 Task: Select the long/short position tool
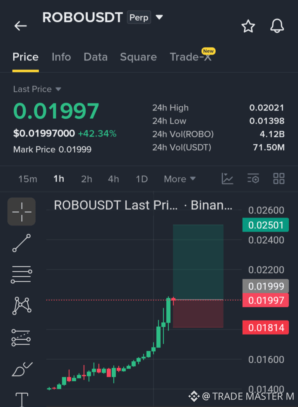tap(21, 338)
